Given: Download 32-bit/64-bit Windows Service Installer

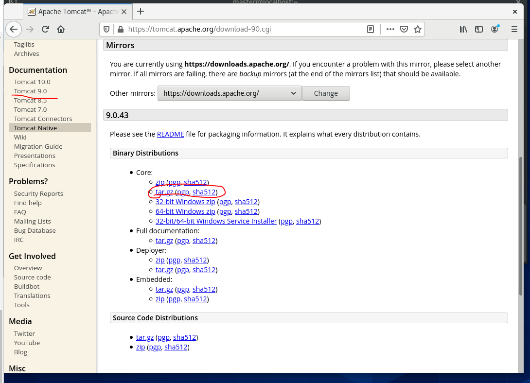Looking at the screenshot, I should coord(216,221).
